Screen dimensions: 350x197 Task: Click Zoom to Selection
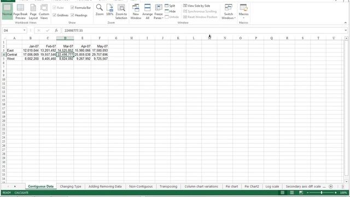click(x=121, y=11)
